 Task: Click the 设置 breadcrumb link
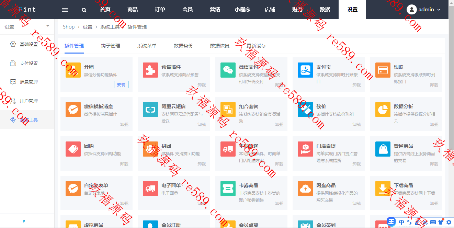pos(88,26)
